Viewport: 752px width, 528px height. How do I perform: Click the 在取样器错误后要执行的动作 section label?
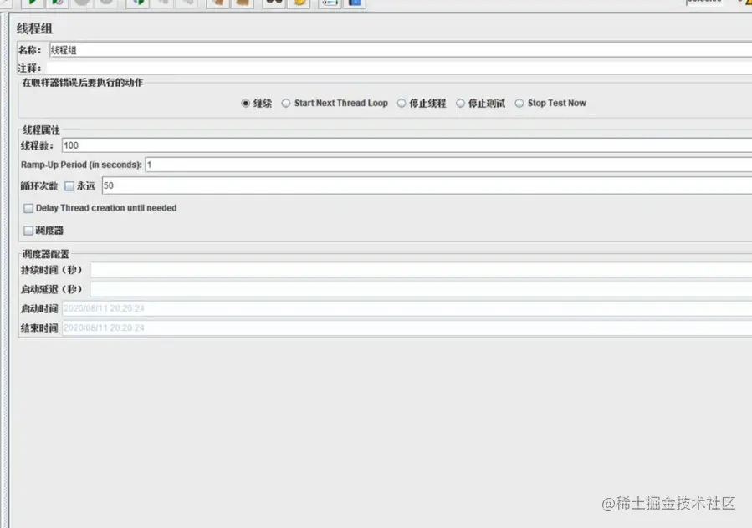(83, 83)
